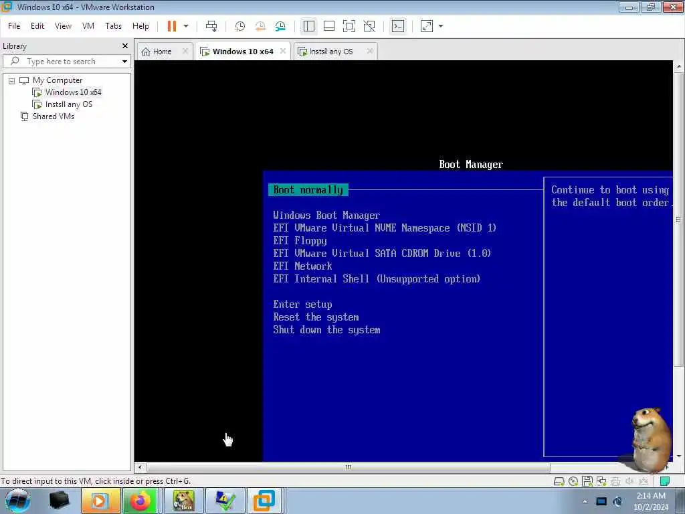Open the media player taskbar icon
Image resolution: width=685 pixels, height=514 pixels.
(x=100, y=501)
